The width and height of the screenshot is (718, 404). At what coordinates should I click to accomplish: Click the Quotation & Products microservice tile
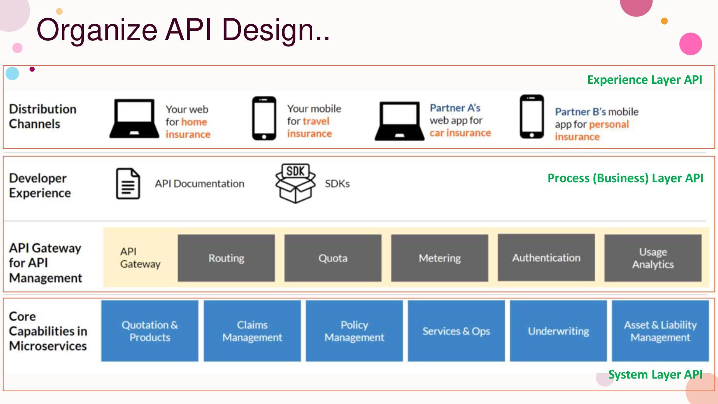tap(150, 331)
